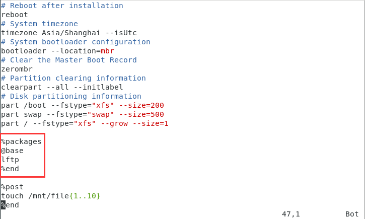Click the "# System timezone" comment
Screen dimensions: 365x219
click(x=39, y=24)
